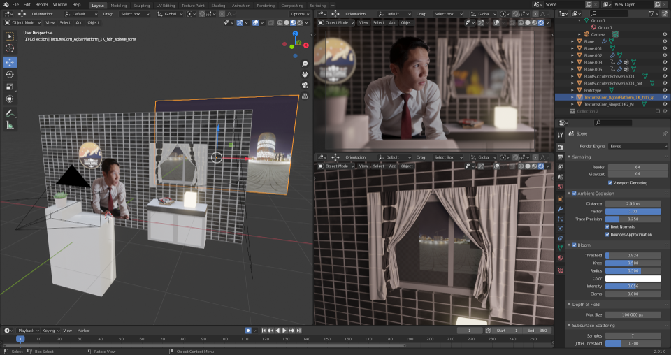671x355 pixels.
Task: Select the Move tool in left toolbar
Action: (10, 61)
